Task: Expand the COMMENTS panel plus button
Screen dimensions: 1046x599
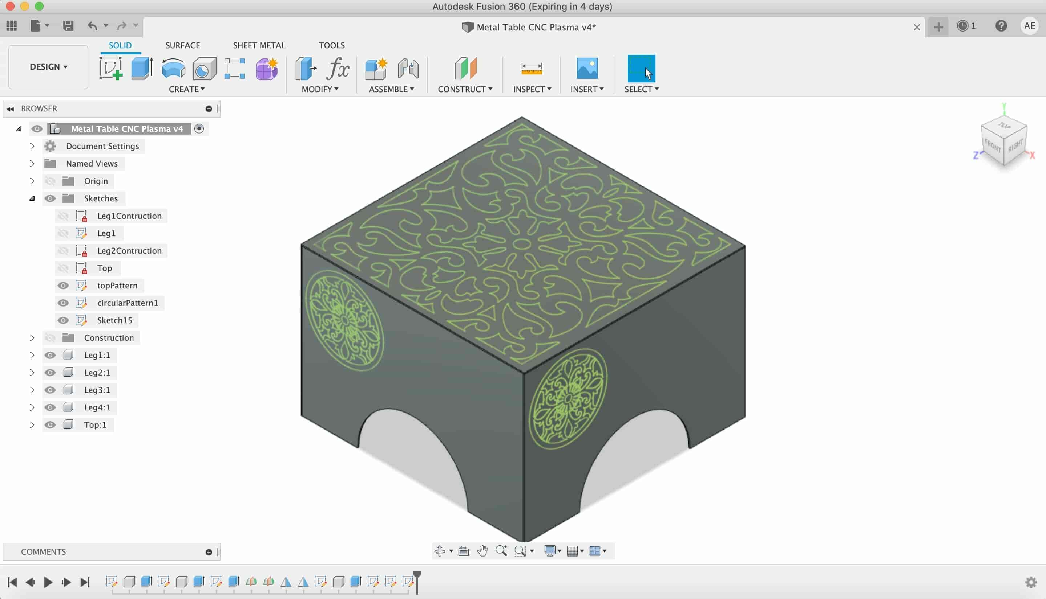Action: pos(209,552)
